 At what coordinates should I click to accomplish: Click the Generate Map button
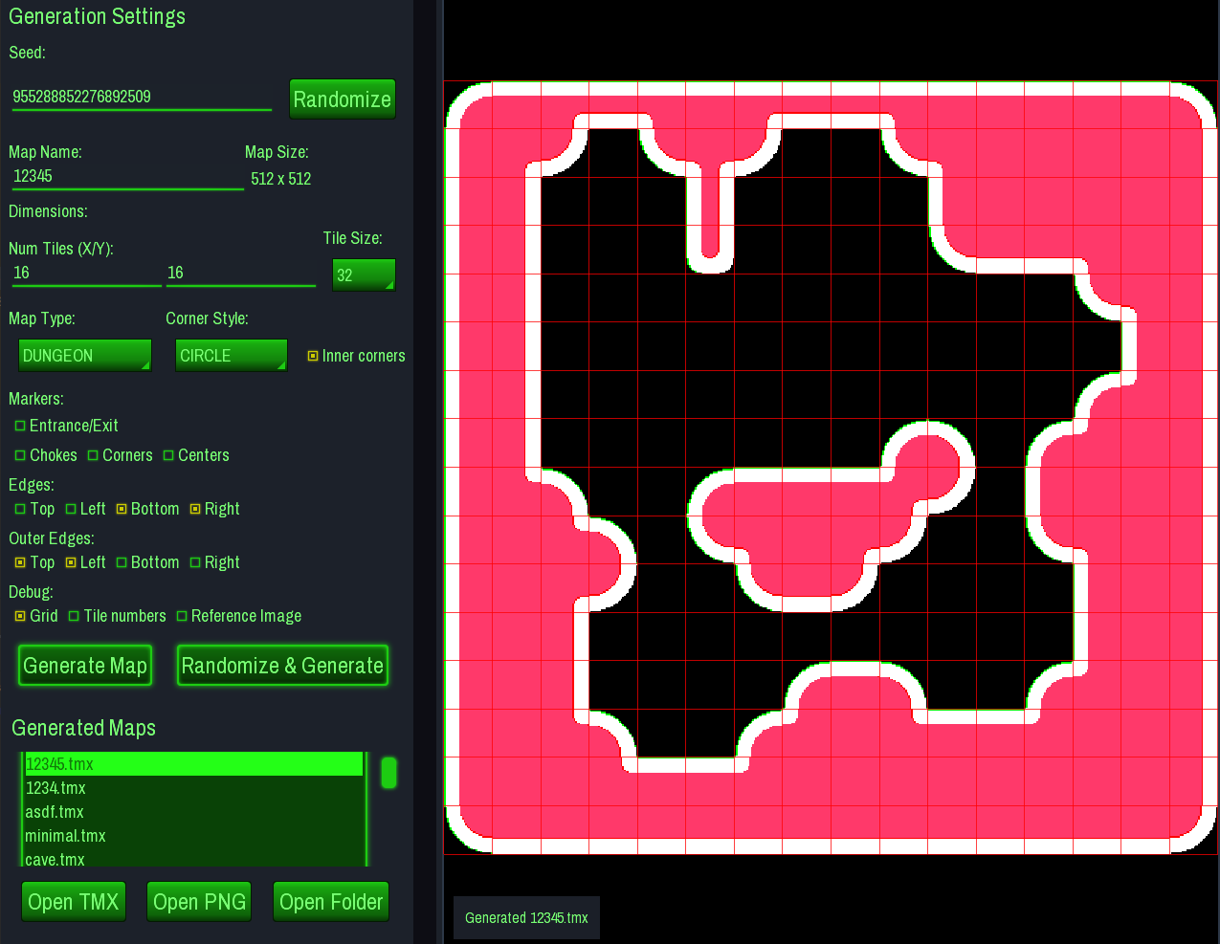coord(85,666)
